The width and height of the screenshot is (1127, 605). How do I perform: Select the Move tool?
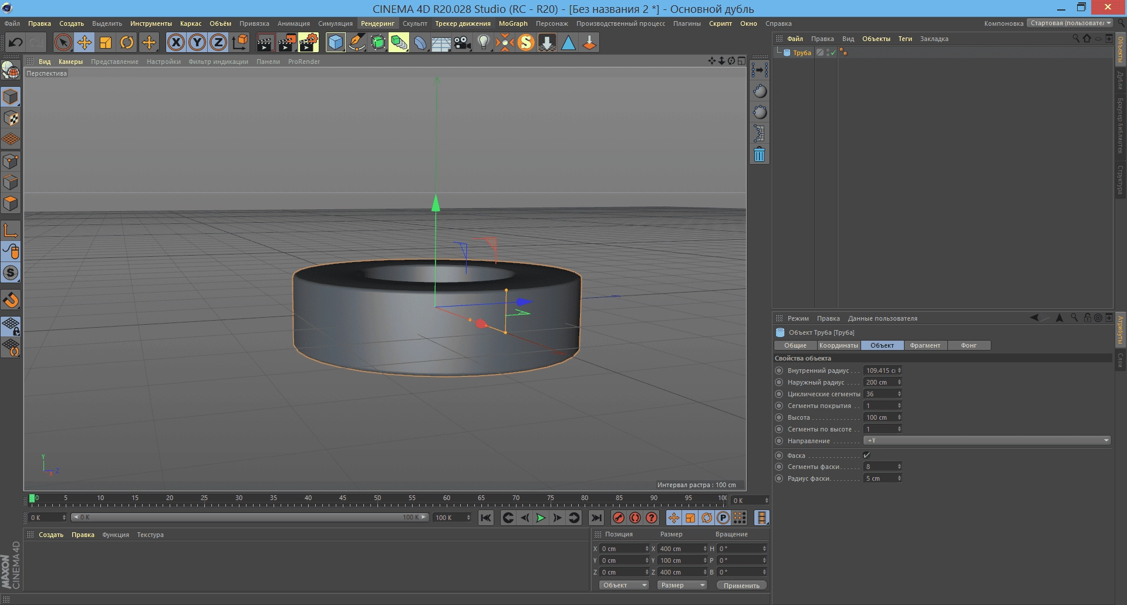click(84, 42)
